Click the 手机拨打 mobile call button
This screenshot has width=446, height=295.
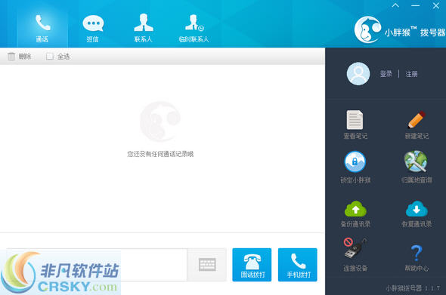coord(298,265)
